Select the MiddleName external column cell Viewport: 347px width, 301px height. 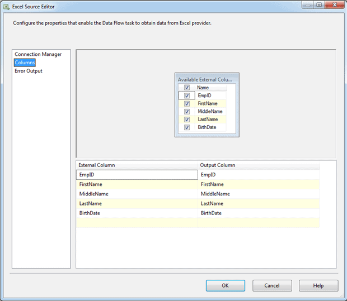click(x=137, y=194)
